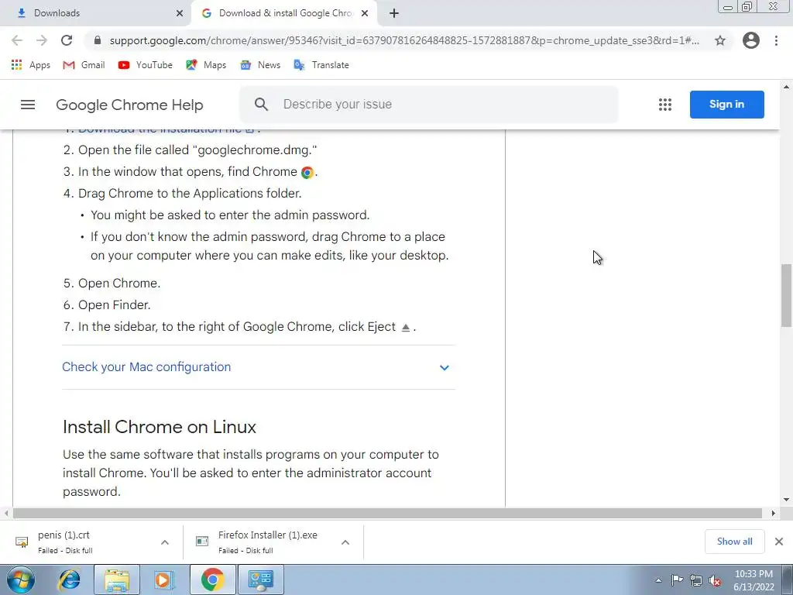Open the Windows Start menu orb

(x=21, y=580)
